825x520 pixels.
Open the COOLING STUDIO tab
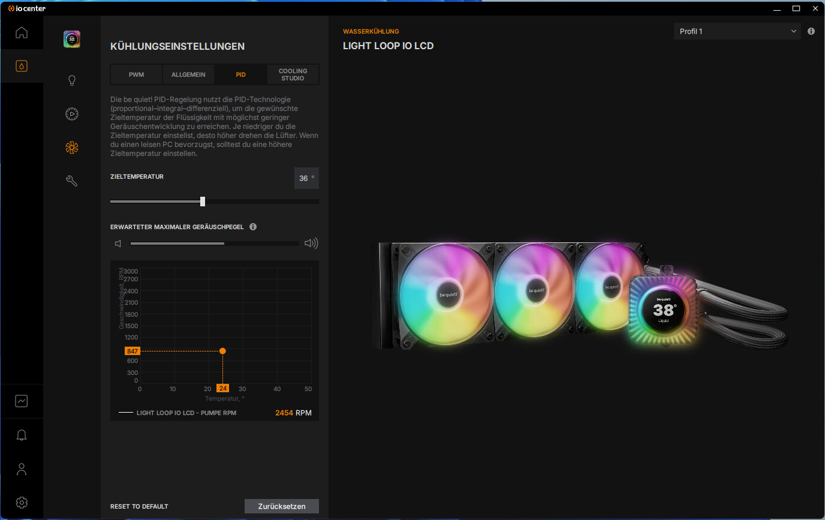[293, 75]
